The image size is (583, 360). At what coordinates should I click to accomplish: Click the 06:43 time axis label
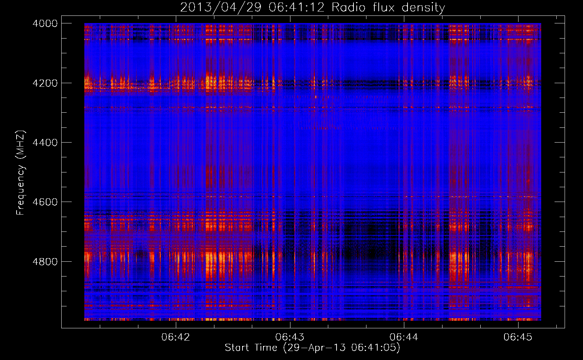[x=290, y=337]
